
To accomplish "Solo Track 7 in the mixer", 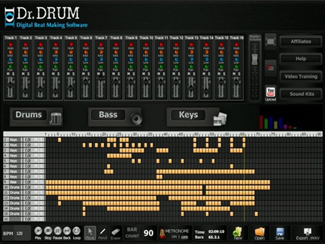I will [104, 74].
